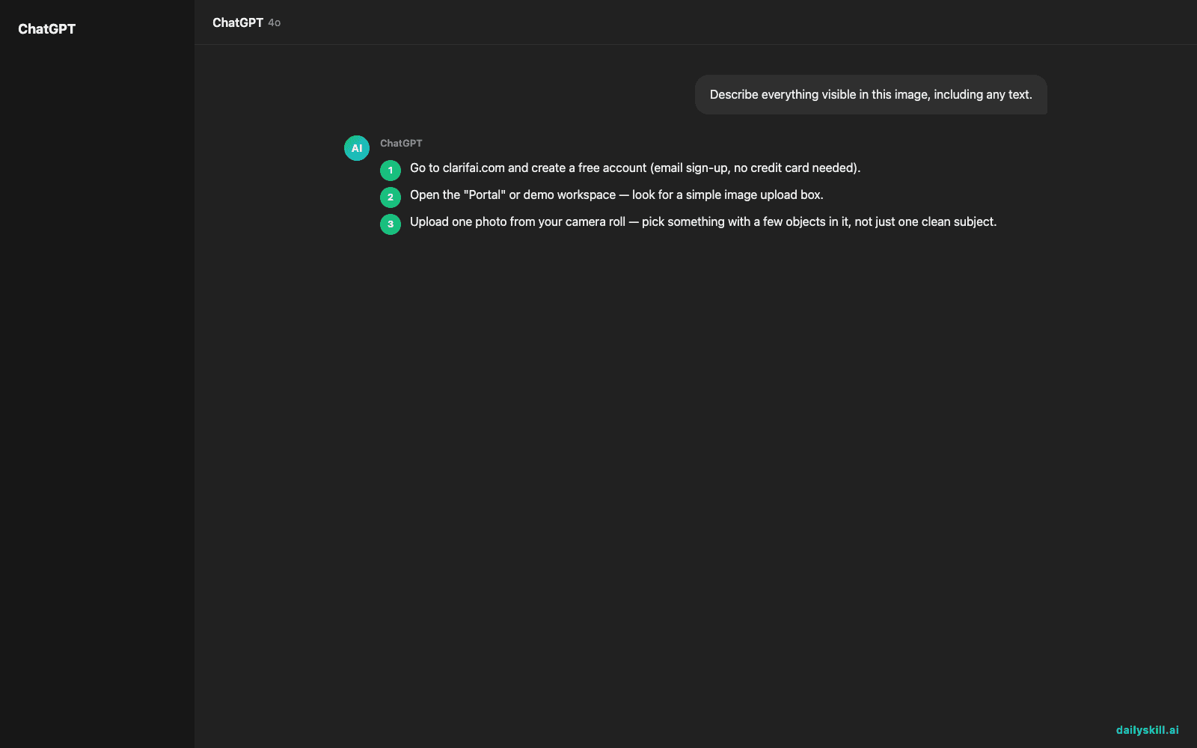Open the dailyskill.ai watermark link

pyautogui.click(x=1147, y=730)
